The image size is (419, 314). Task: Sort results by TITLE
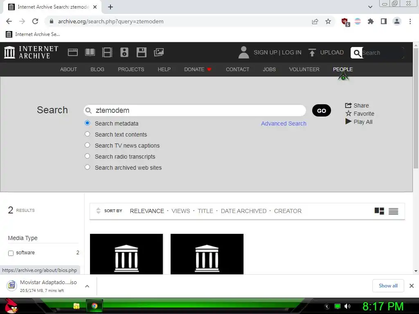205,211
